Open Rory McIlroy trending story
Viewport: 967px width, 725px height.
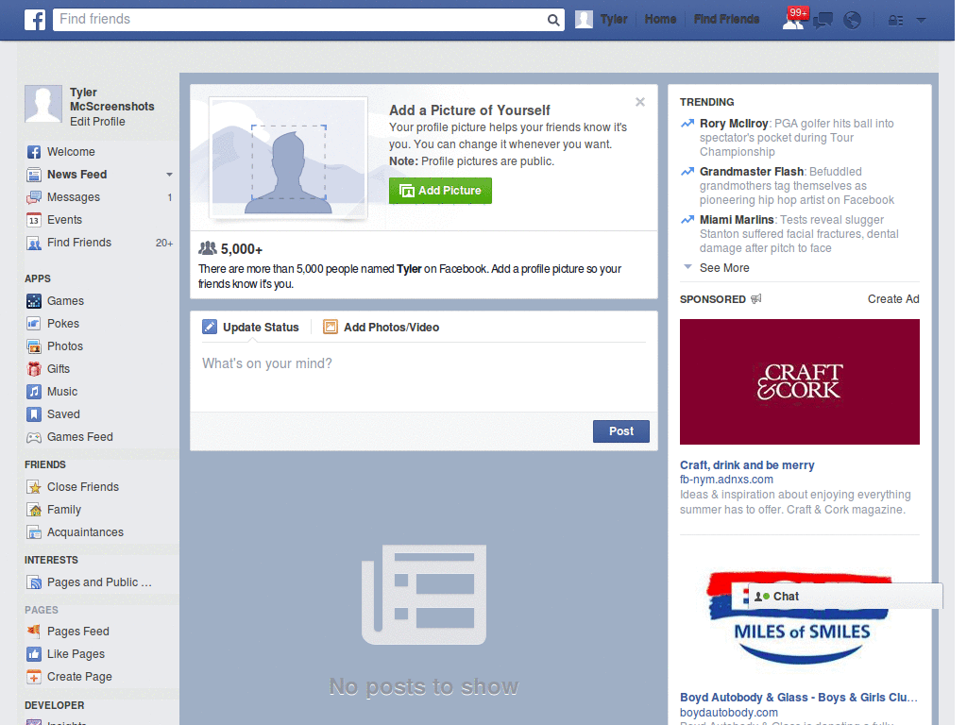(733, 124)
